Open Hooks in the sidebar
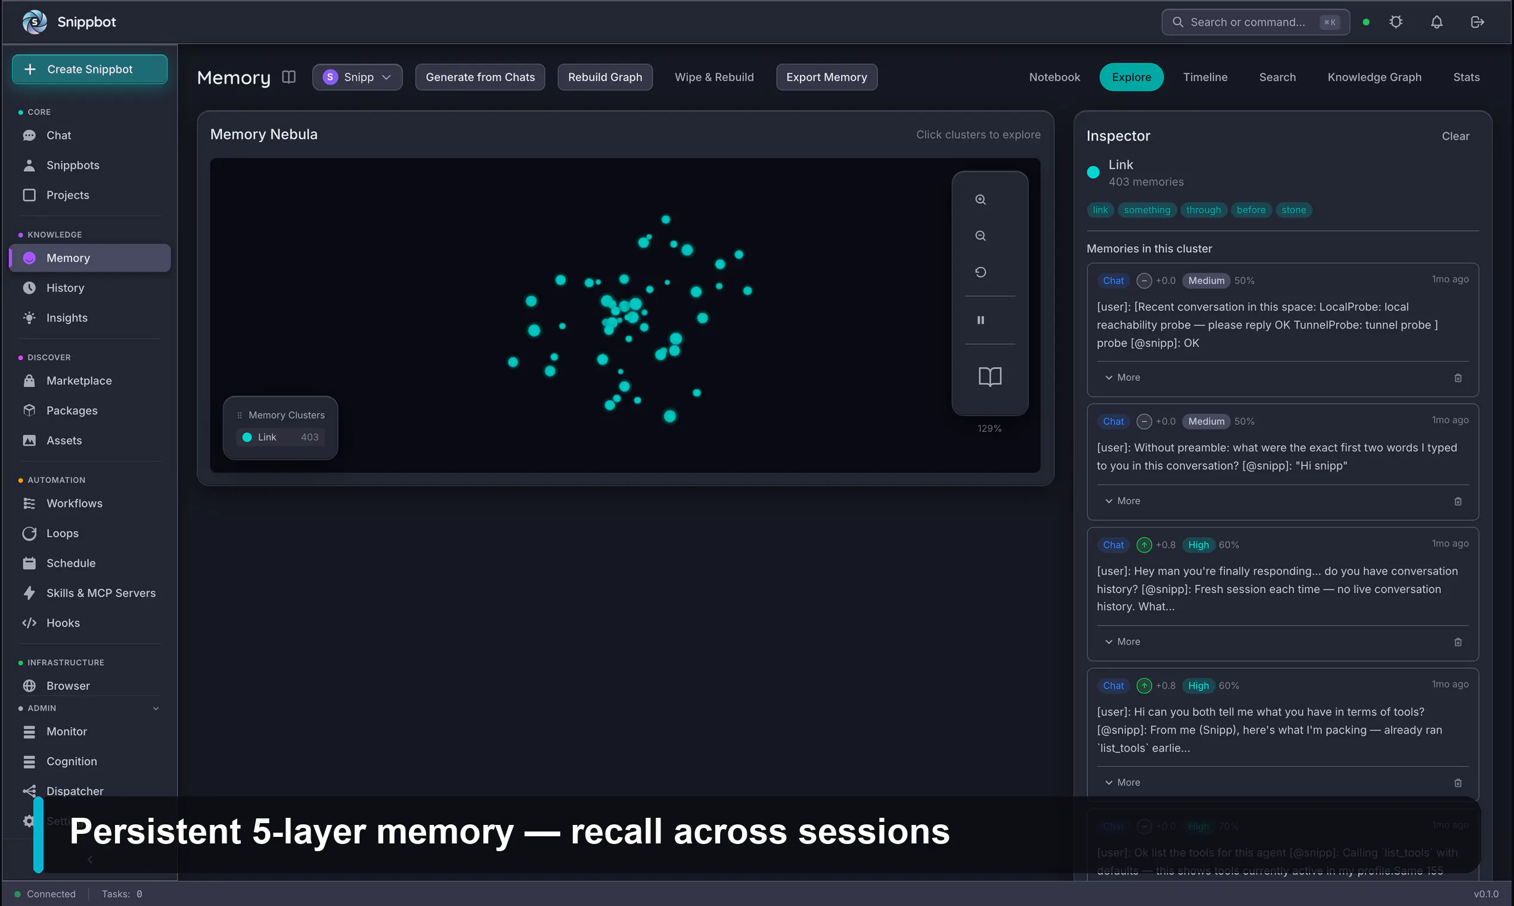The image size is (1514, 906). point(90,623)
